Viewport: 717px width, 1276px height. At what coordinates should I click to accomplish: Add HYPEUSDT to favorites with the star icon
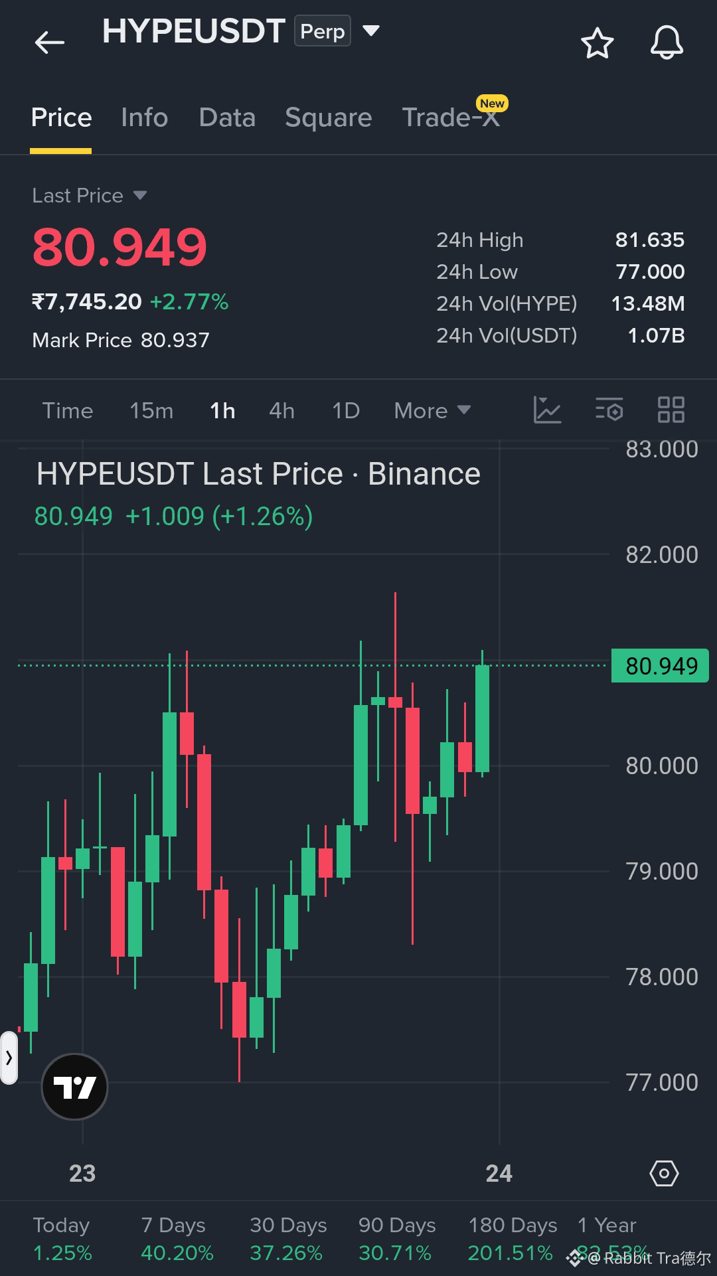click(597, 43)
